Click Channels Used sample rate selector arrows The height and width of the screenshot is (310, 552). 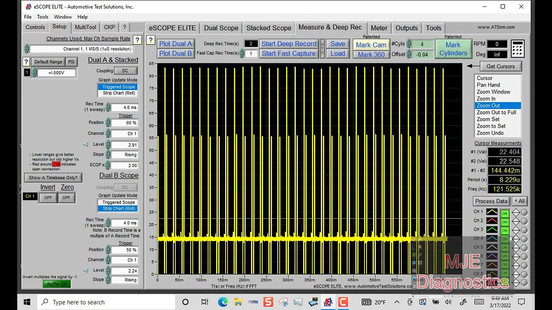pyautogui.click(x=27, y=49)
